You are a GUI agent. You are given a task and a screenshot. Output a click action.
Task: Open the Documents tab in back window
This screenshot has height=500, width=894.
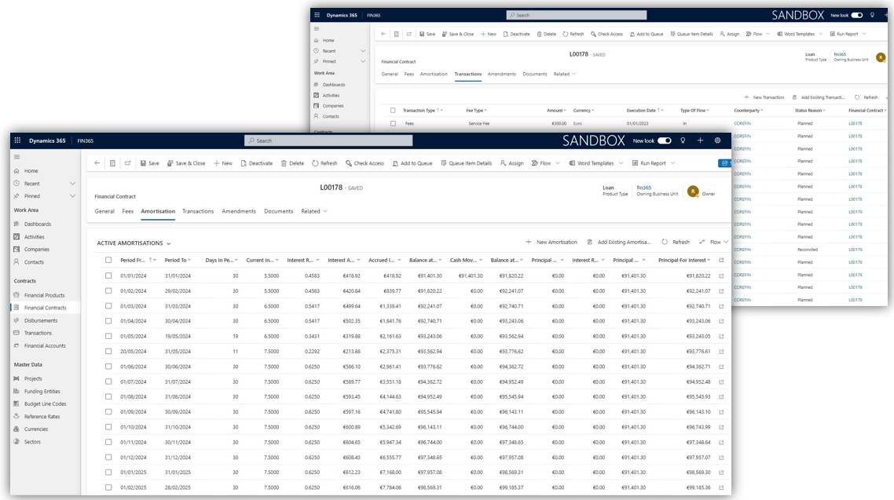535,74
